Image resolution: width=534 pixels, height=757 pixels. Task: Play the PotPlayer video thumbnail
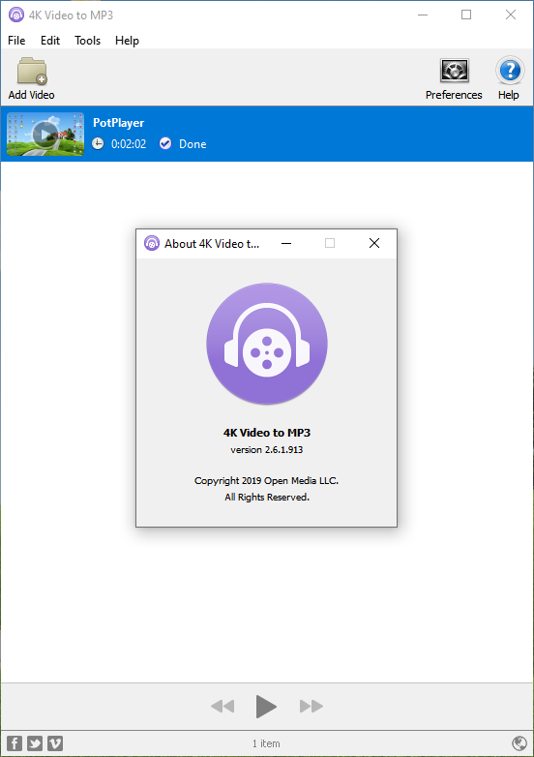click(45, 134)
